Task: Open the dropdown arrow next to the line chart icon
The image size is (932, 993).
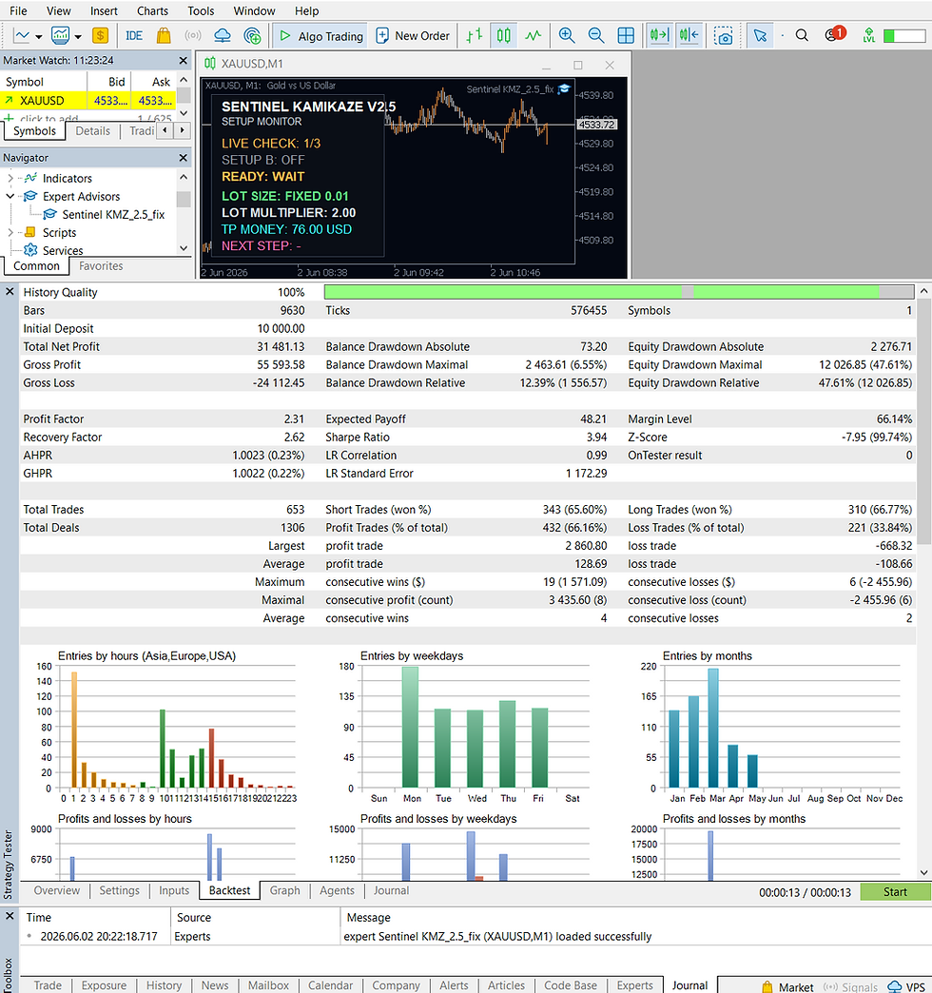Action: (39, 36)
